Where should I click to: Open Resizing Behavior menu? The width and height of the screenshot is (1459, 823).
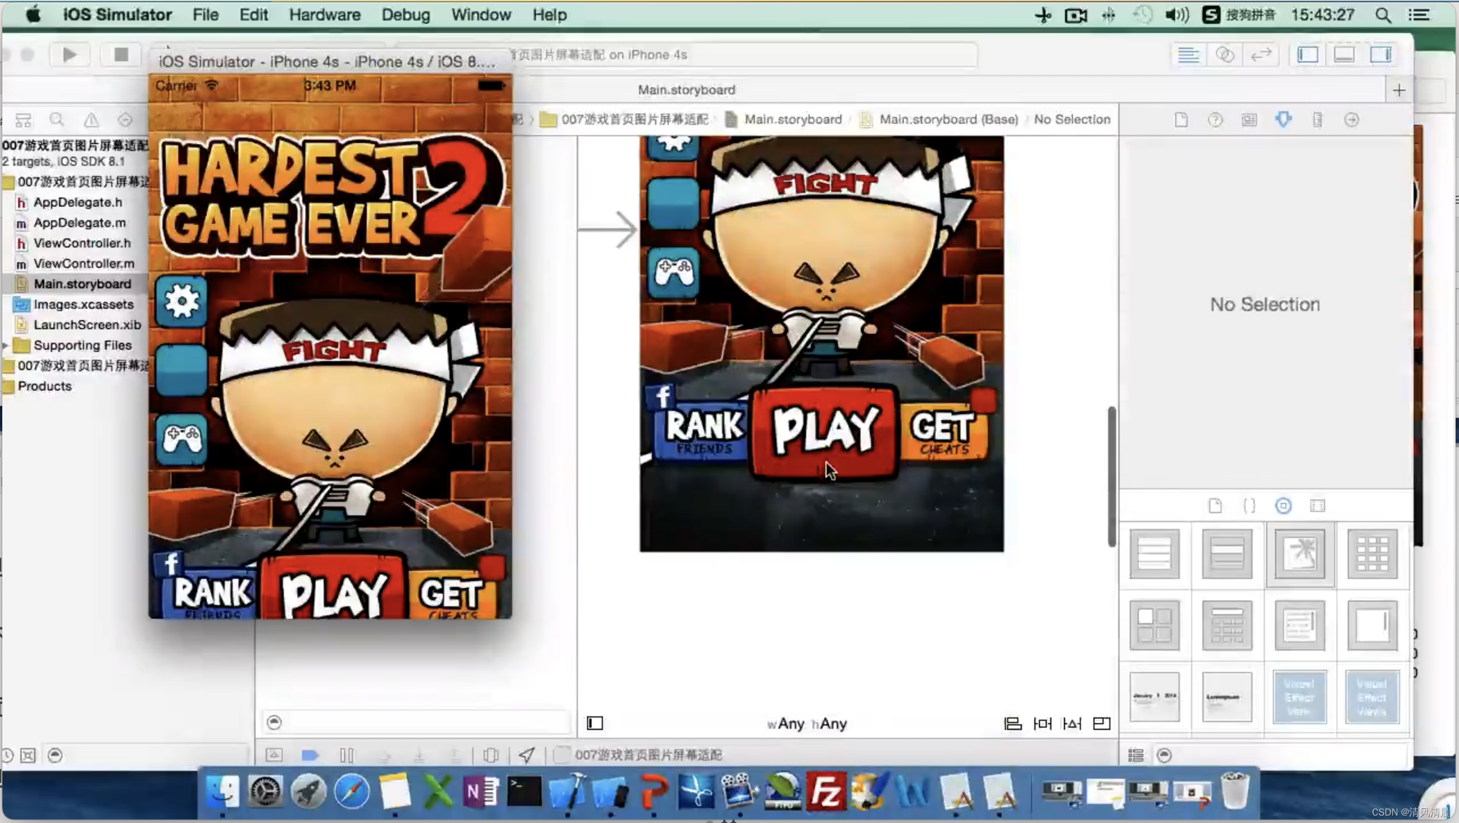1101,724
